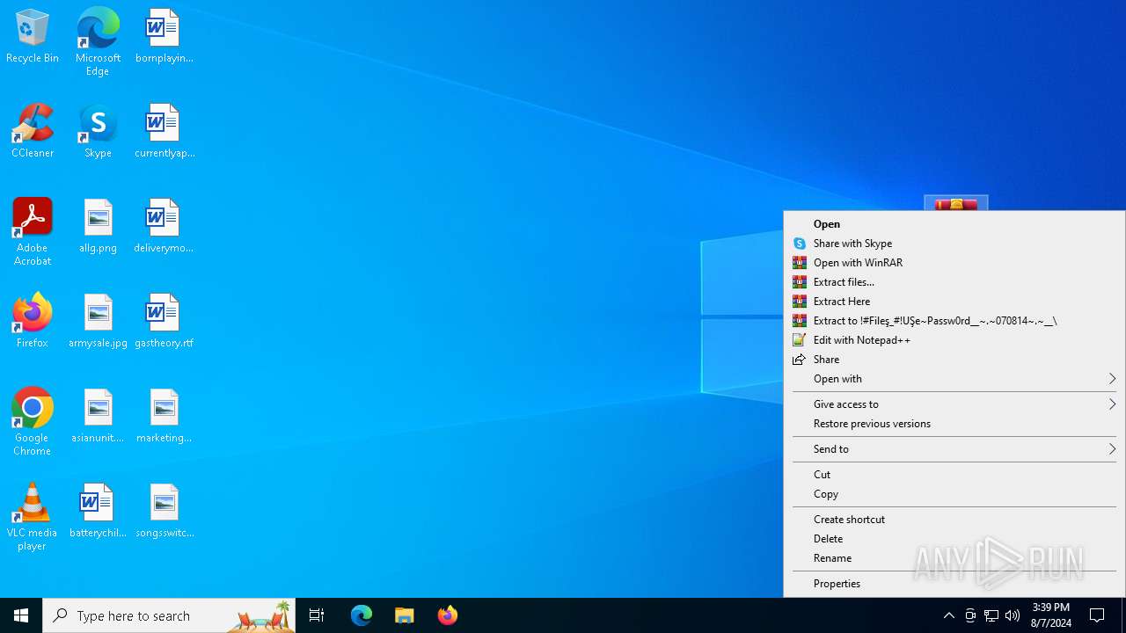This screenshot has width=1126, height=633.
Task: Select the deliverymo... Word document icon
Action: pos(164,226)
